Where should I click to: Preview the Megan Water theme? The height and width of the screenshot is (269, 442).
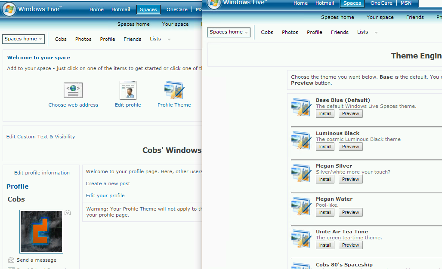[x=350, y=212]
